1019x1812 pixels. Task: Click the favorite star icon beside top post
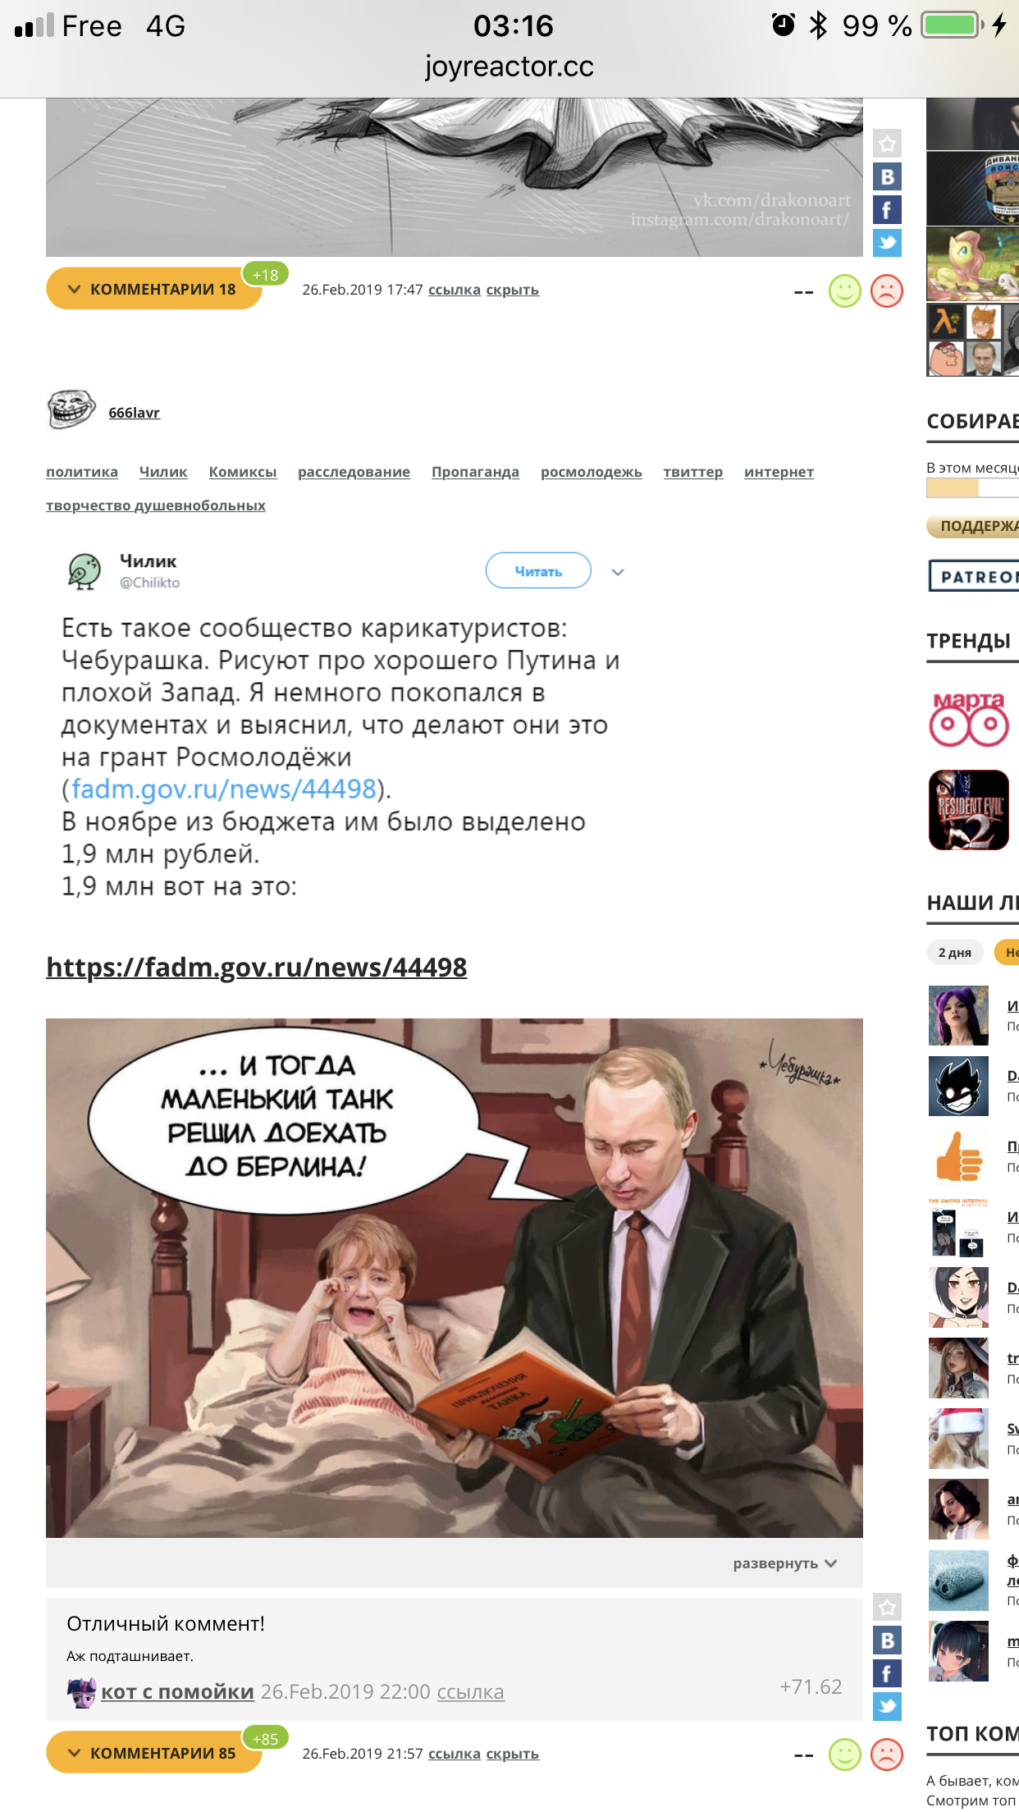coord(887,144)
